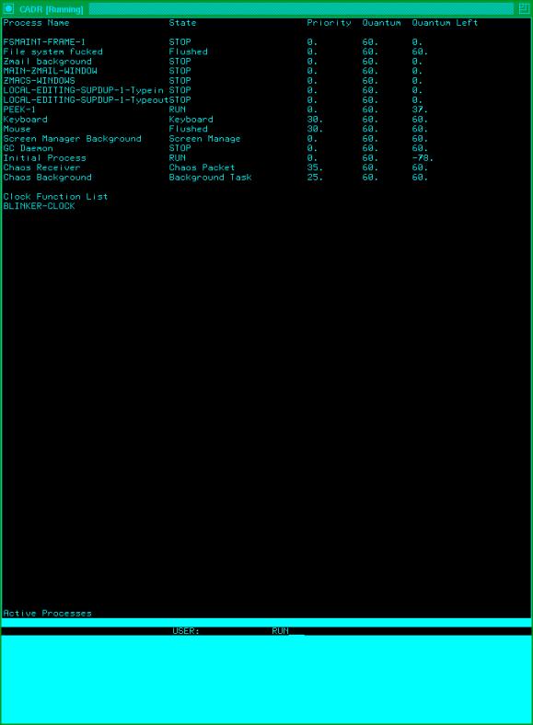Click the 'USER:' label in the status line
The width and height of the screenshot is (533, 725).
click(x=186, y=631)
